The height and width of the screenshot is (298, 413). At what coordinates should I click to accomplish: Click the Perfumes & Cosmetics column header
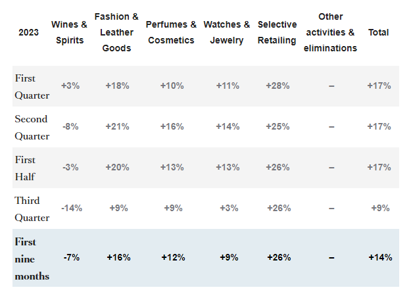[x=171, y=32]
